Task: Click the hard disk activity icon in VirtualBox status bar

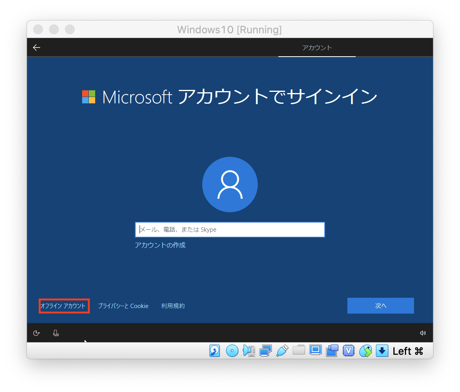Action: click(x=215, y=350)
